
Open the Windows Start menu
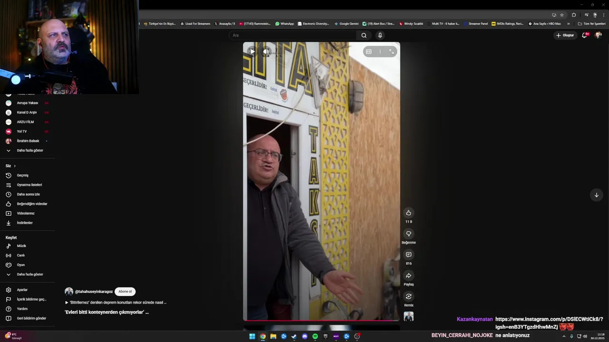[x=252, y=336]
